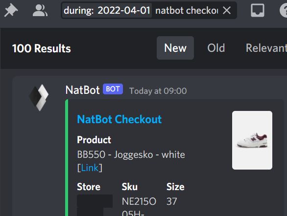Open the NatBot Checkout embed title
The height and width of the screenshot is (216, 287).
[120, 119]
